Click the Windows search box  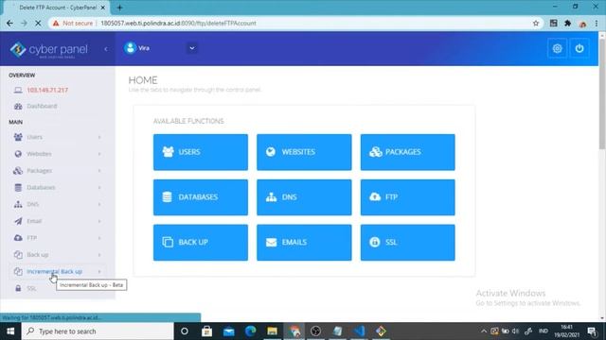pyautogui.click(x=98, y=331)
